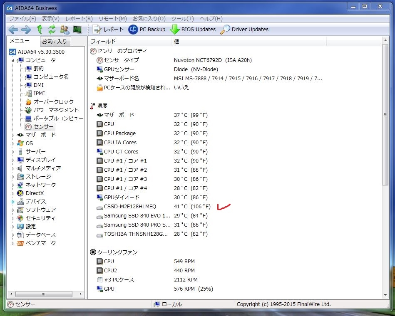Click the DirectX logo icon in tree
The image size is (395, 316).
point(20,193)
